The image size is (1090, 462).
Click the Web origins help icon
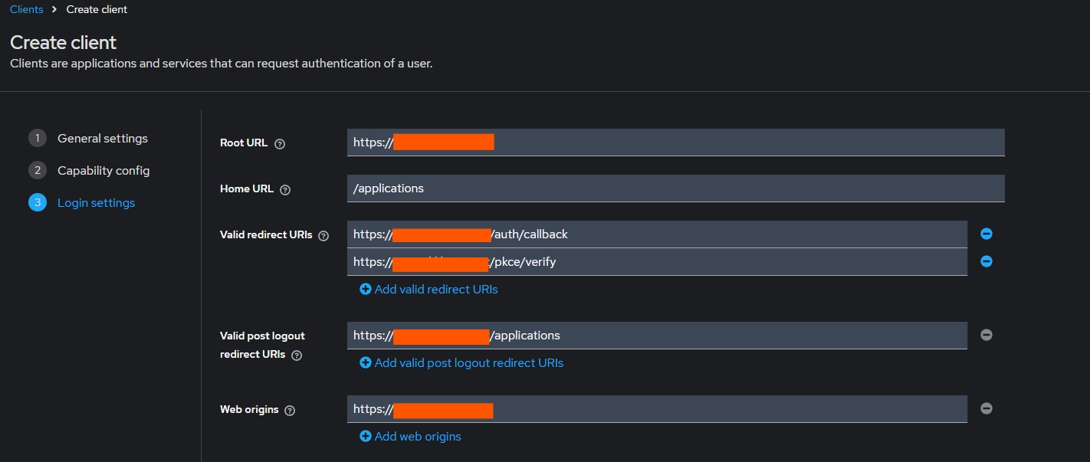point(290,410)
